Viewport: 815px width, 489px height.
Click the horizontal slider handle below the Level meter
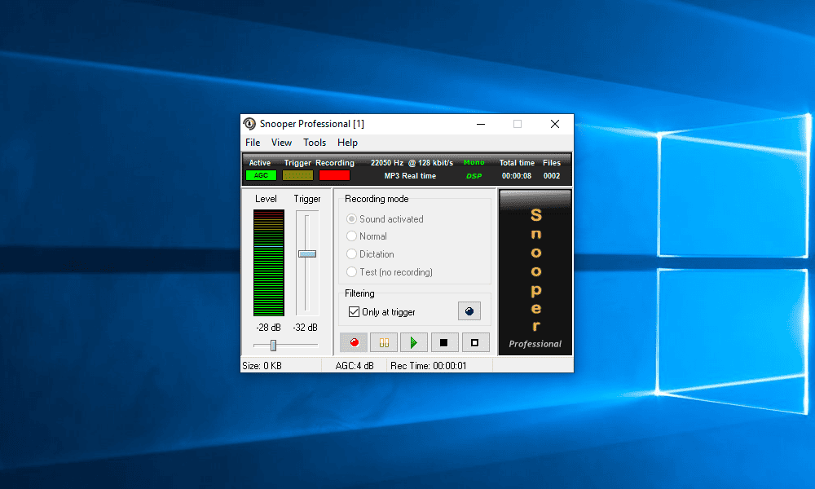(x=273, y=346)
